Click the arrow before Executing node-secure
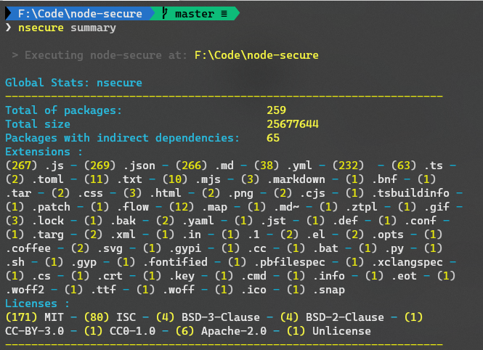 (x=16, y=55)
